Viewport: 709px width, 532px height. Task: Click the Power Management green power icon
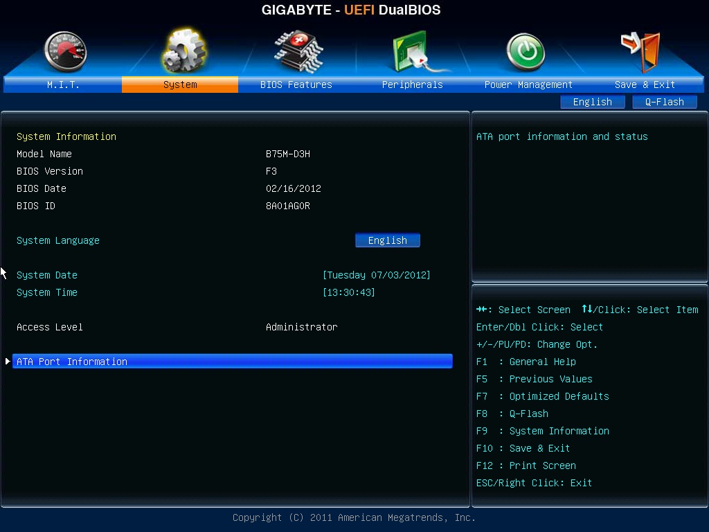pyautogui.click(x=526, y=52)
